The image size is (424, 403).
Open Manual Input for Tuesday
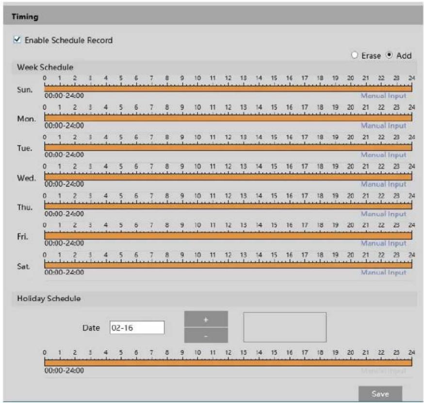pos(383,155)
